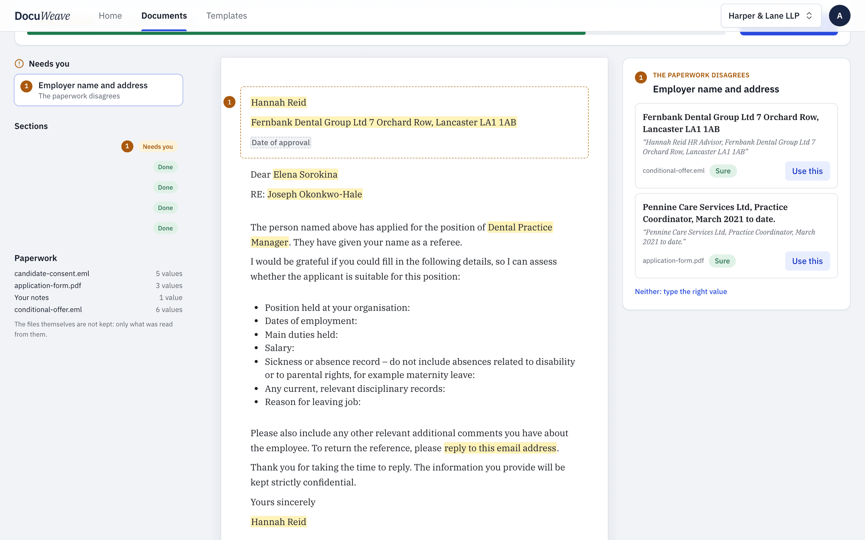Click the 5 values count
The height and width of the screenshot is (540, 865).
[x=169, y=274]
